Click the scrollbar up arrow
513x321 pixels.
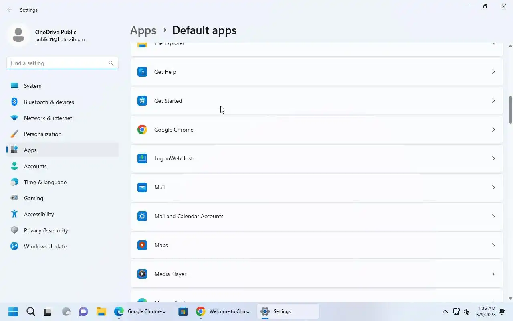tap(511, 46)
